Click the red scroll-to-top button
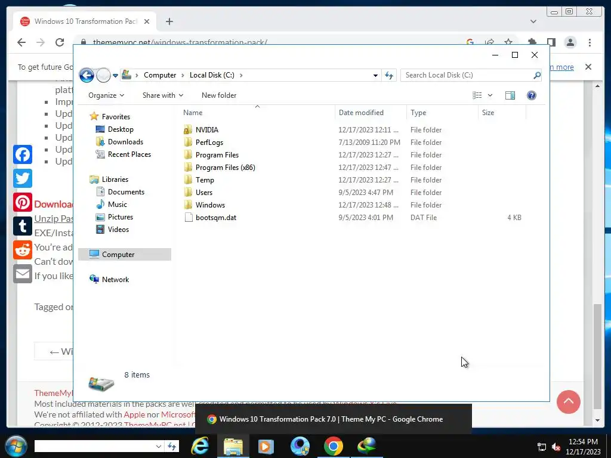Viewport: 611px width, 458px height. 569,402
